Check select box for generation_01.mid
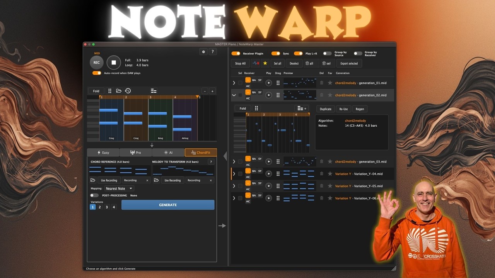The image size is (495, 278). pos(240,83)
